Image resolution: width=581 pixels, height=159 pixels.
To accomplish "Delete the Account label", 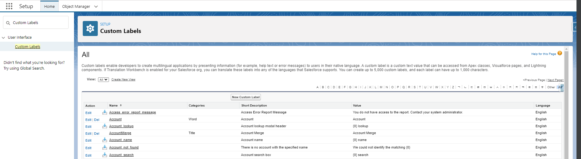I will pos(97,120).
